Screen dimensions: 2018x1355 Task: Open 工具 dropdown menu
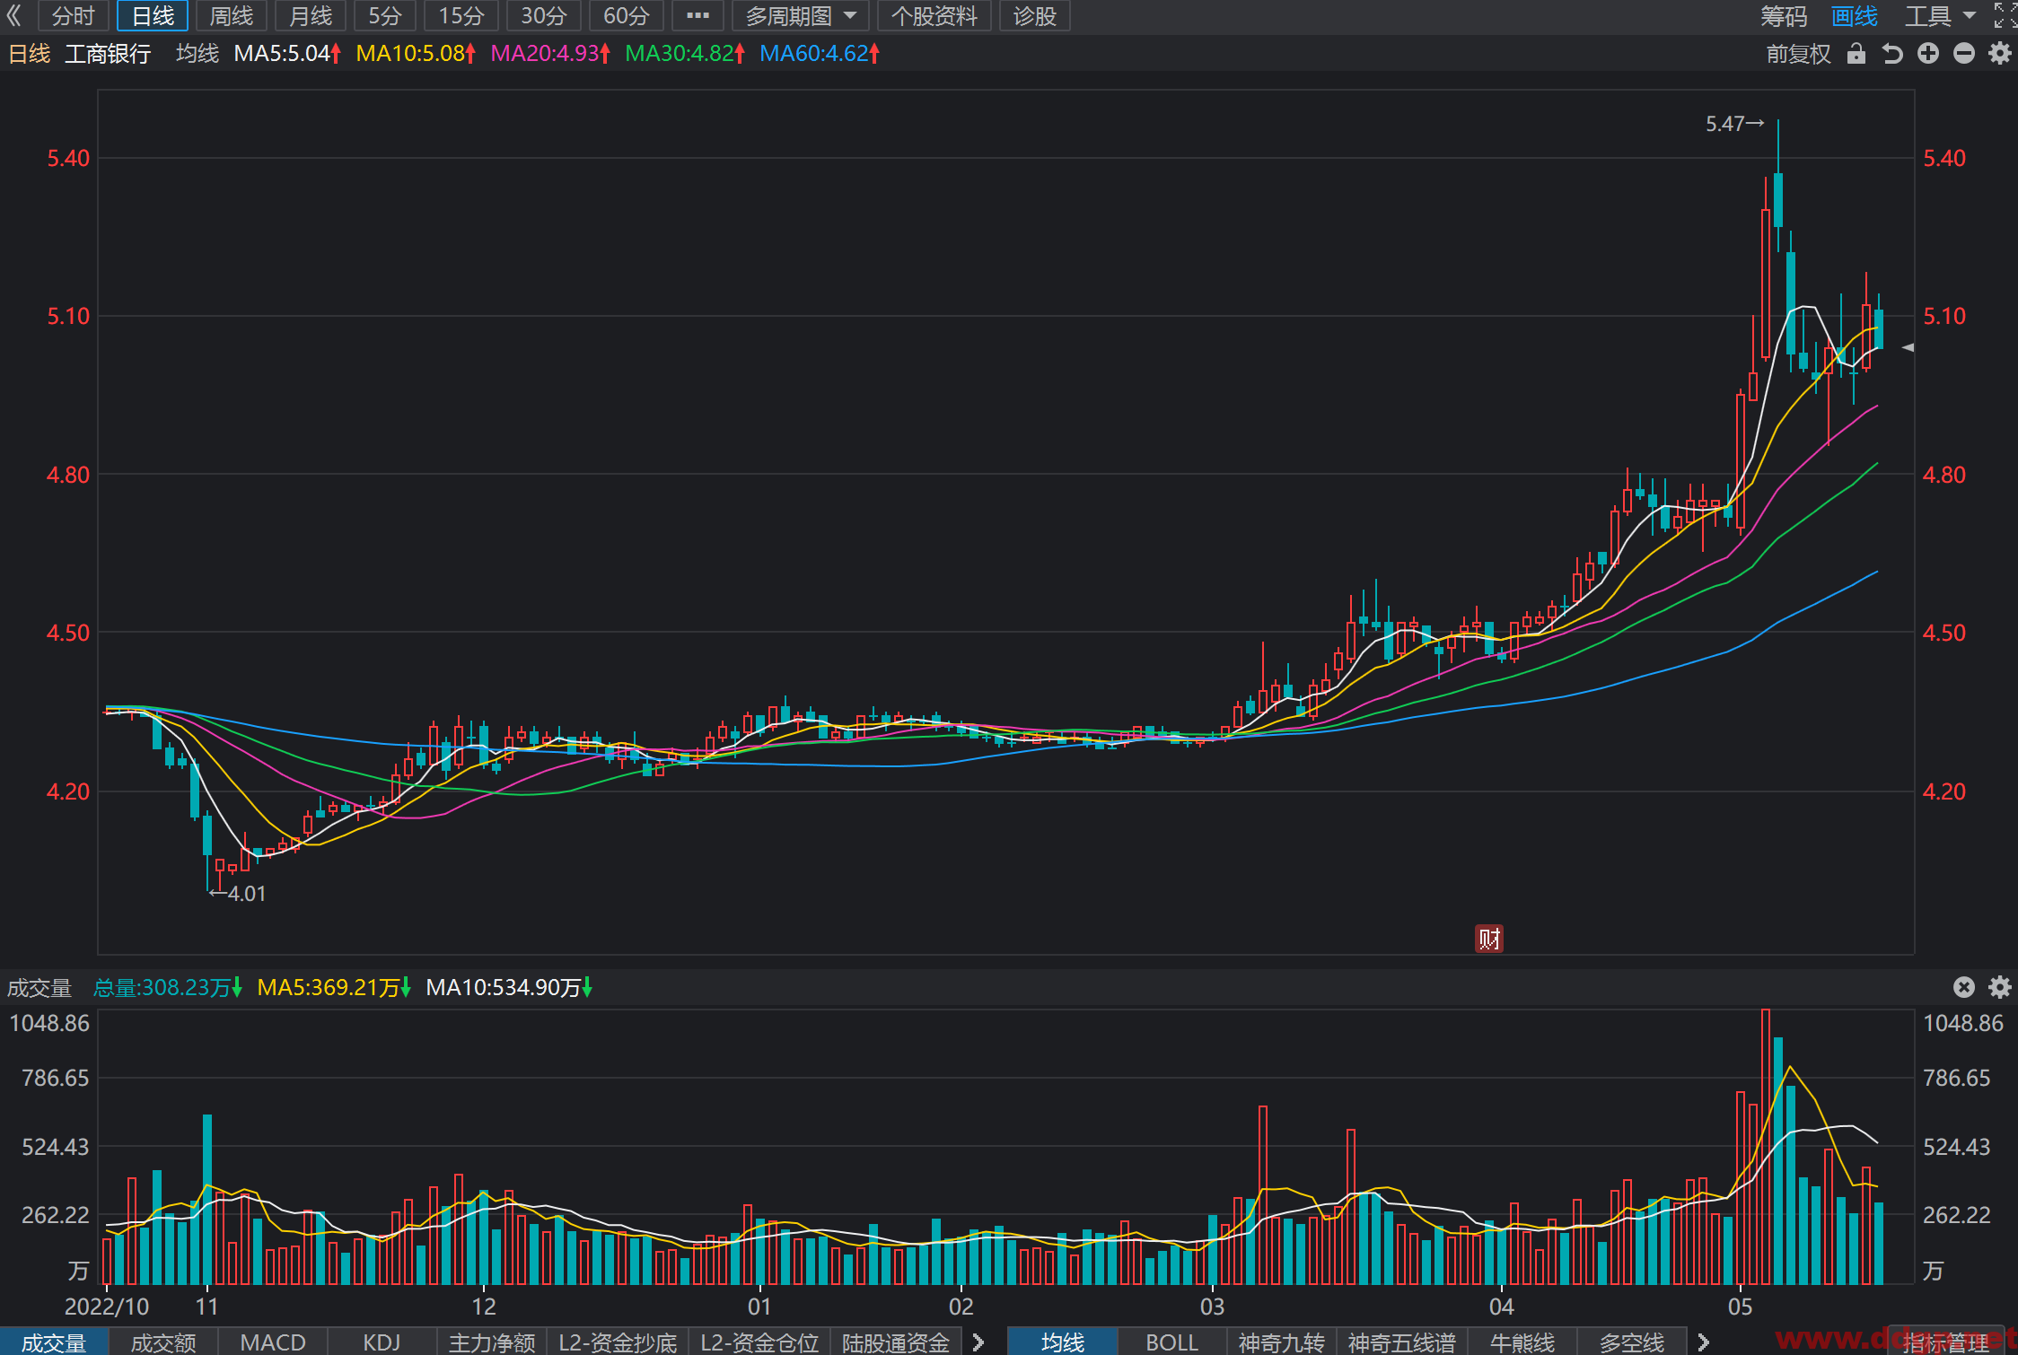click(x=1939, y=15)
